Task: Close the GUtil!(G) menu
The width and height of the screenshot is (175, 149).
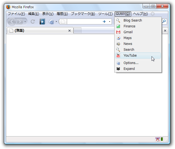Action: [123, 14]
